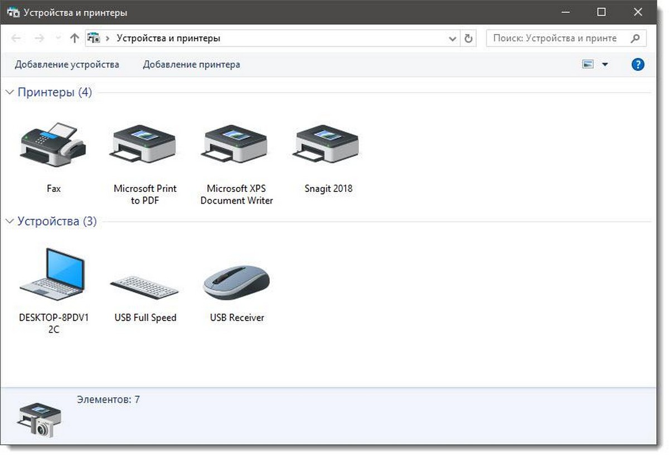Go up one folder level

tap(75, 39)
